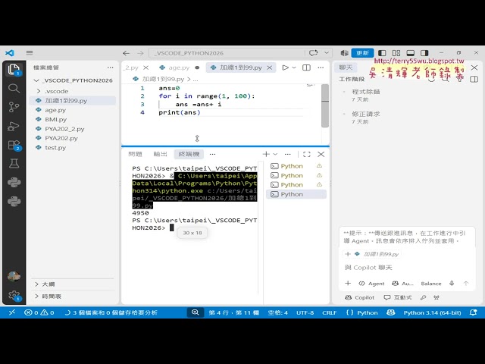Click the command center search box
485x364 pixels.
(227, 53)
